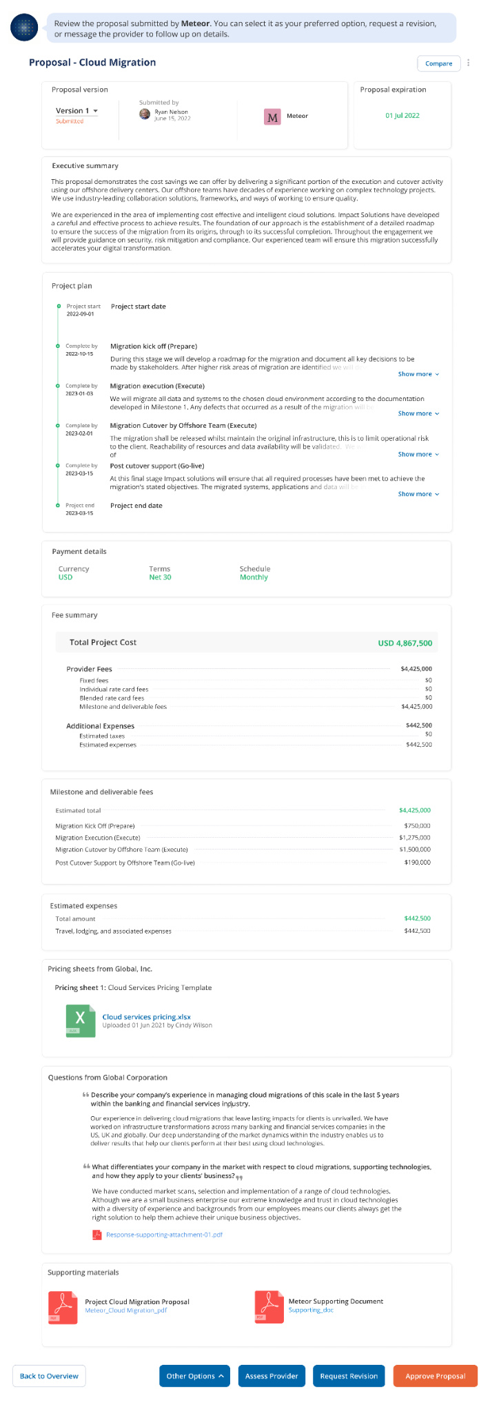Open Supporting_doc link
490x1411 pixels.
(311, 1310)
